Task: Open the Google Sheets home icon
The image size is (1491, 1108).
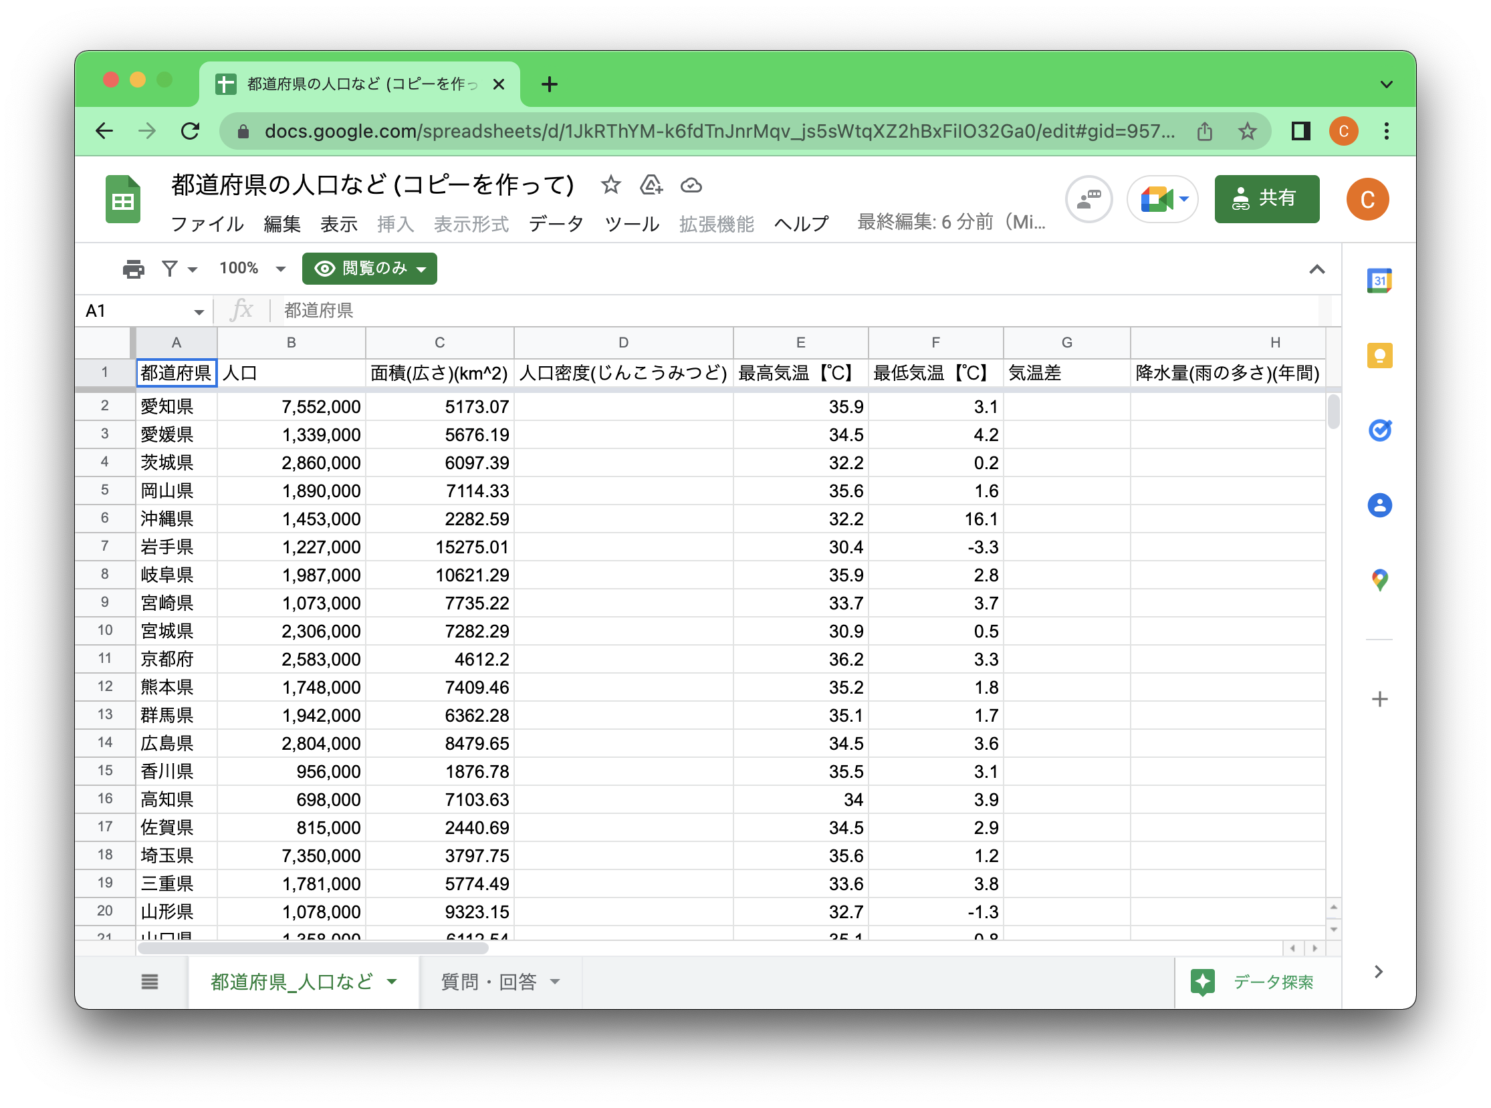Action: (123, 198)
